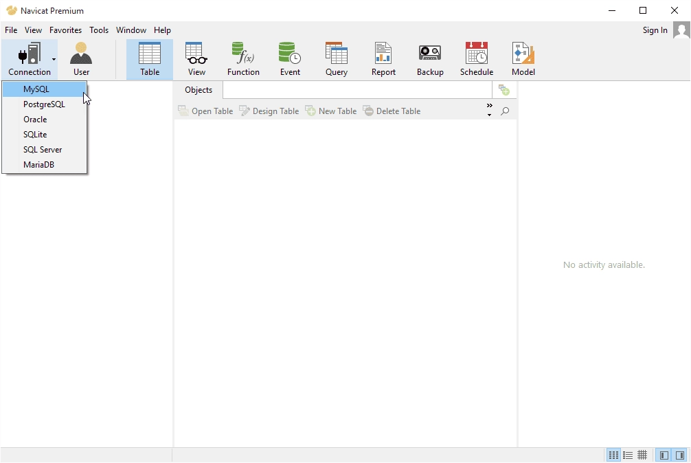Screen dimensions: 691x463
Task: Toggle the left navigation pane
Action: coord(664,455)
